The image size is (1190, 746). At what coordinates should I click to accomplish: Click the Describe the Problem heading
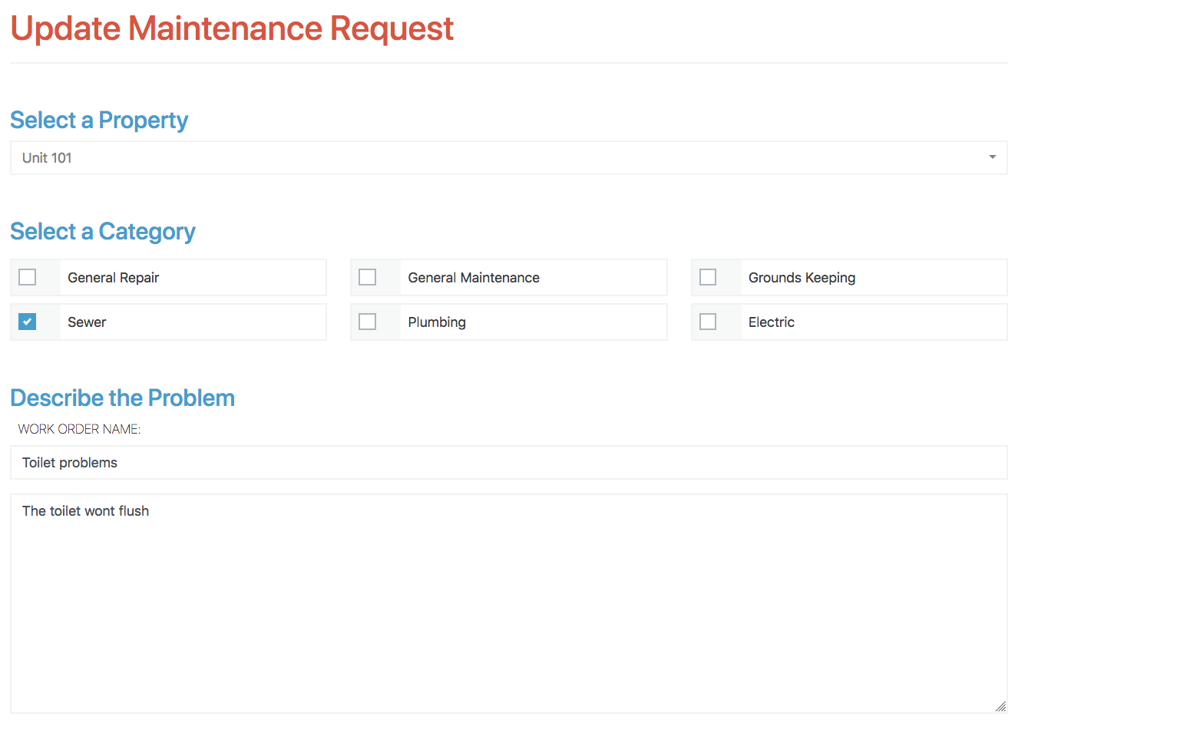point(123,398)
